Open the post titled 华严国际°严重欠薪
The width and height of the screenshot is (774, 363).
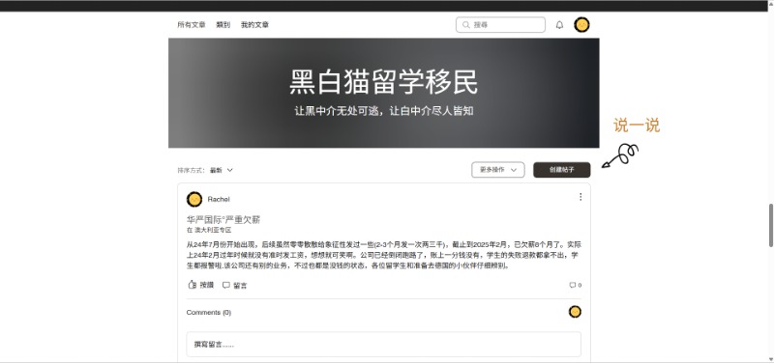point(223,220)
